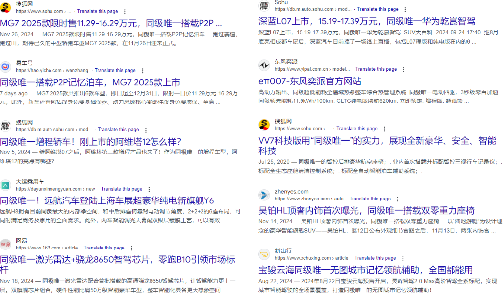Open the three-dot menu for the xchuxing.com result
Image resolution: width=504 pixels, height=299 pixels.
(403, 258)
